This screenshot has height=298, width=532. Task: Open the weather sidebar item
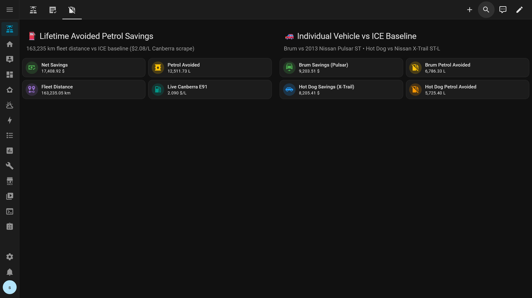pos(10,105)
